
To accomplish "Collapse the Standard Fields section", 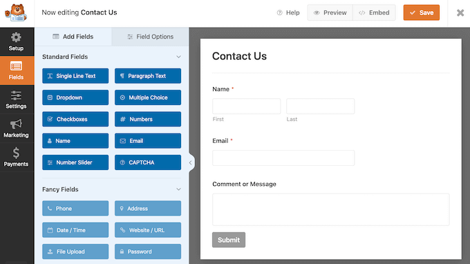I will (x=178, y=57).
